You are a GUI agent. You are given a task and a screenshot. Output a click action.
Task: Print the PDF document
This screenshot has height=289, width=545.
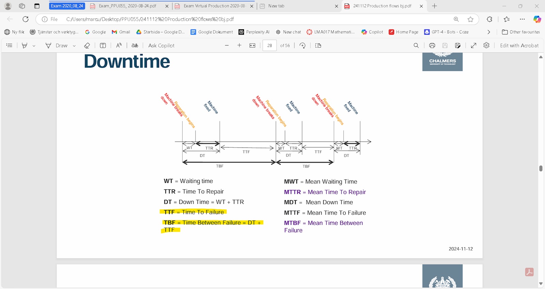(x=432, y=46)
